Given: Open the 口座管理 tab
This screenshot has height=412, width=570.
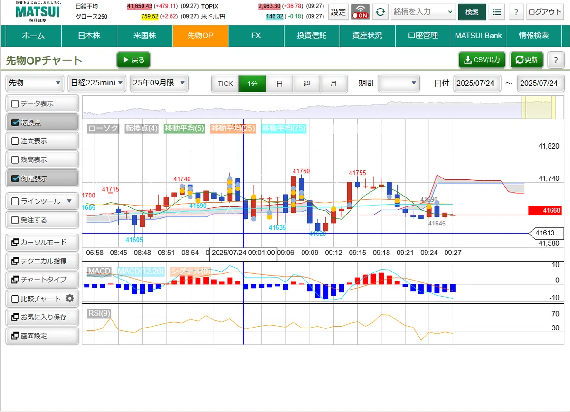Looking at the screenshot, I should (423, 36).
